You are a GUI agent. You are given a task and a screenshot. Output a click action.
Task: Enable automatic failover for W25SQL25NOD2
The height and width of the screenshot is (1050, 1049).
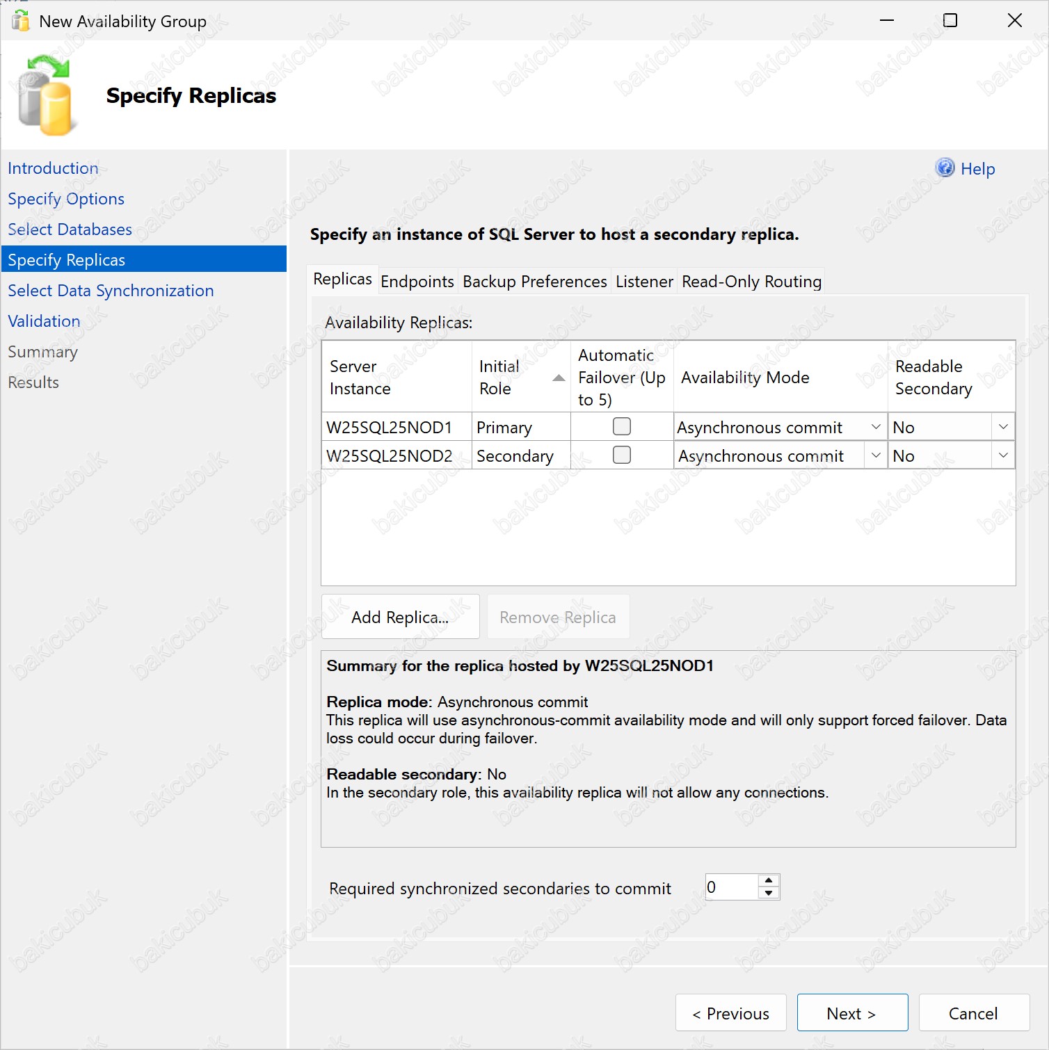tap(621, 455)
